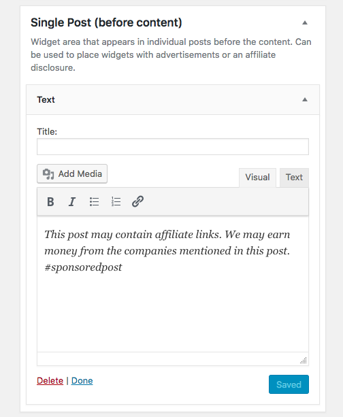Focus the Title input field

(x=173, y=146)
